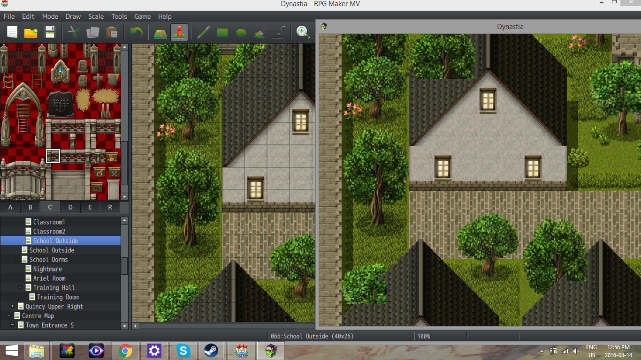
Task: Select tileset tab C
Action: click(50, 207)
